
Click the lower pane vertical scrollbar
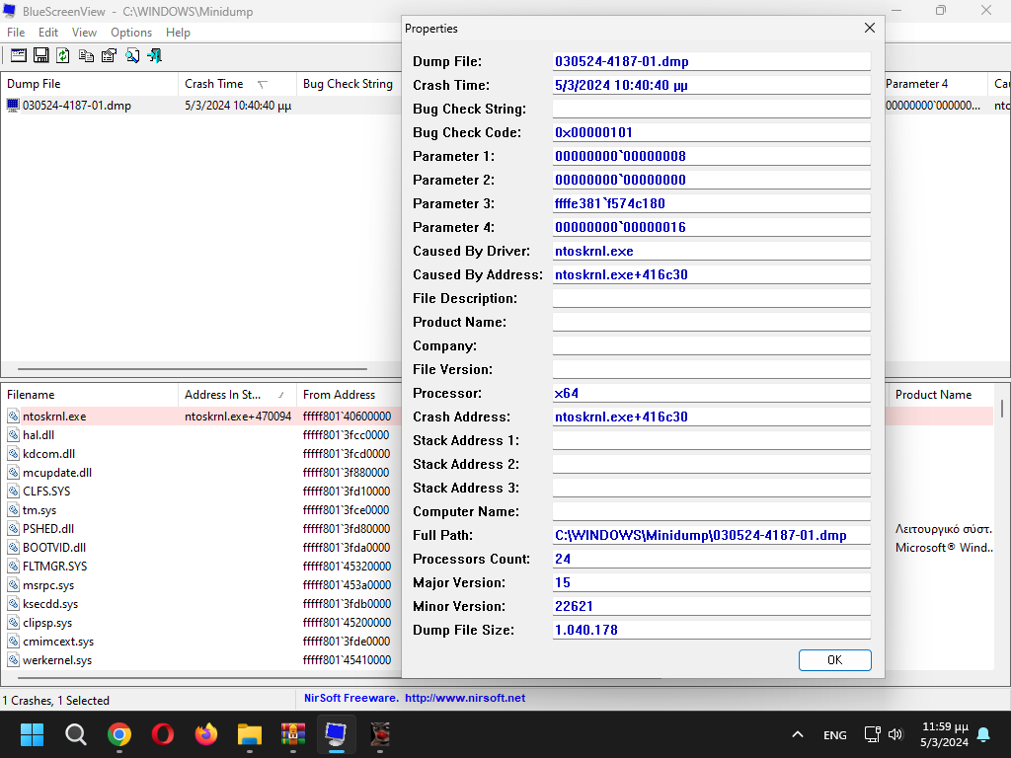click(x=1002, y=409)
